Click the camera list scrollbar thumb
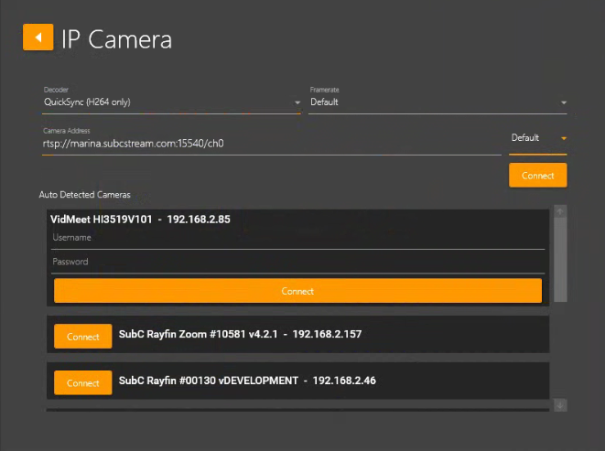605x451 pixels. click(x=560, y=261)
